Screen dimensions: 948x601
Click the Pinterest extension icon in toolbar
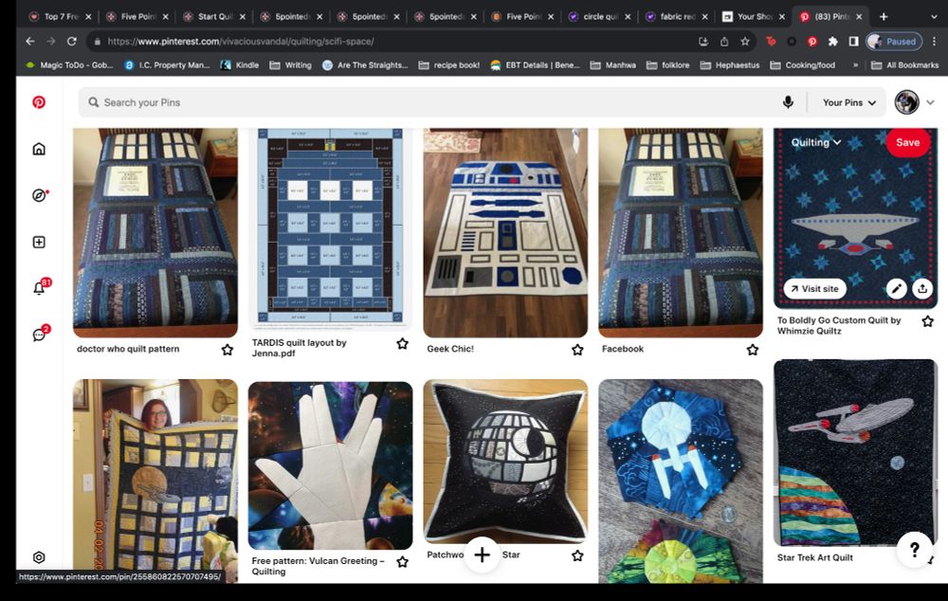tap(812, 41)
